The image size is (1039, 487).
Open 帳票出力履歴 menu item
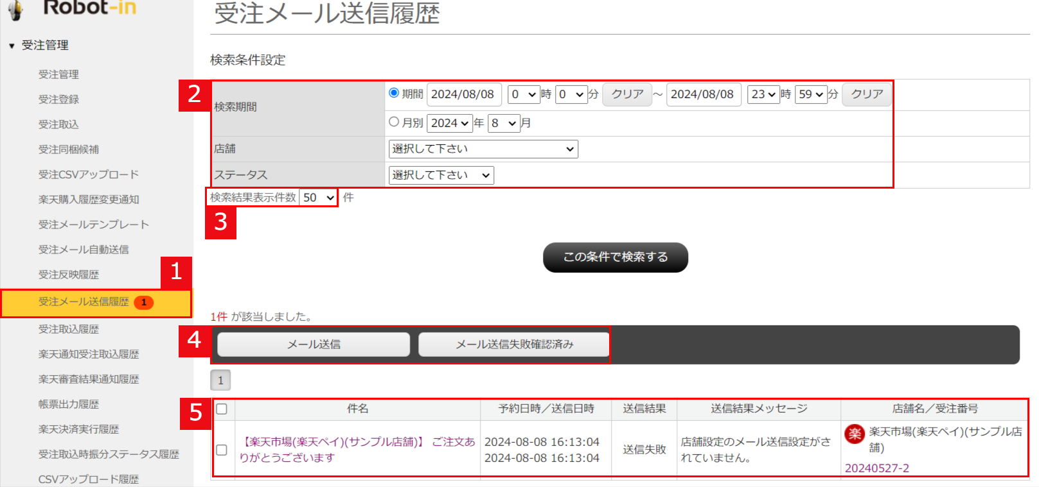click(69, 404)
